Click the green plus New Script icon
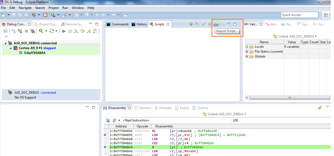334x156 pixels. (191, 24)
